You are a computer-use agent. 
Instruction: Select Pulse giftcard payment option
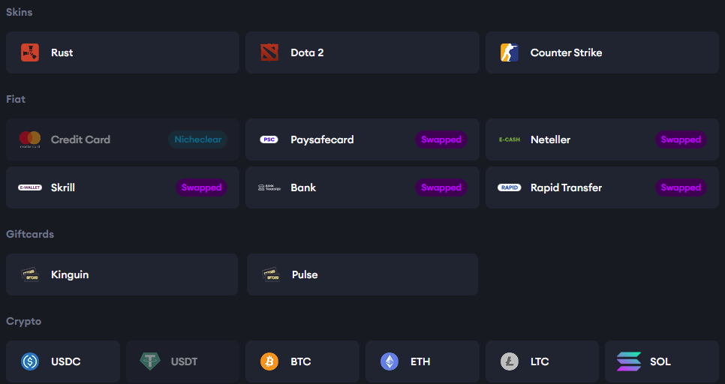click(x=362, y=274)
